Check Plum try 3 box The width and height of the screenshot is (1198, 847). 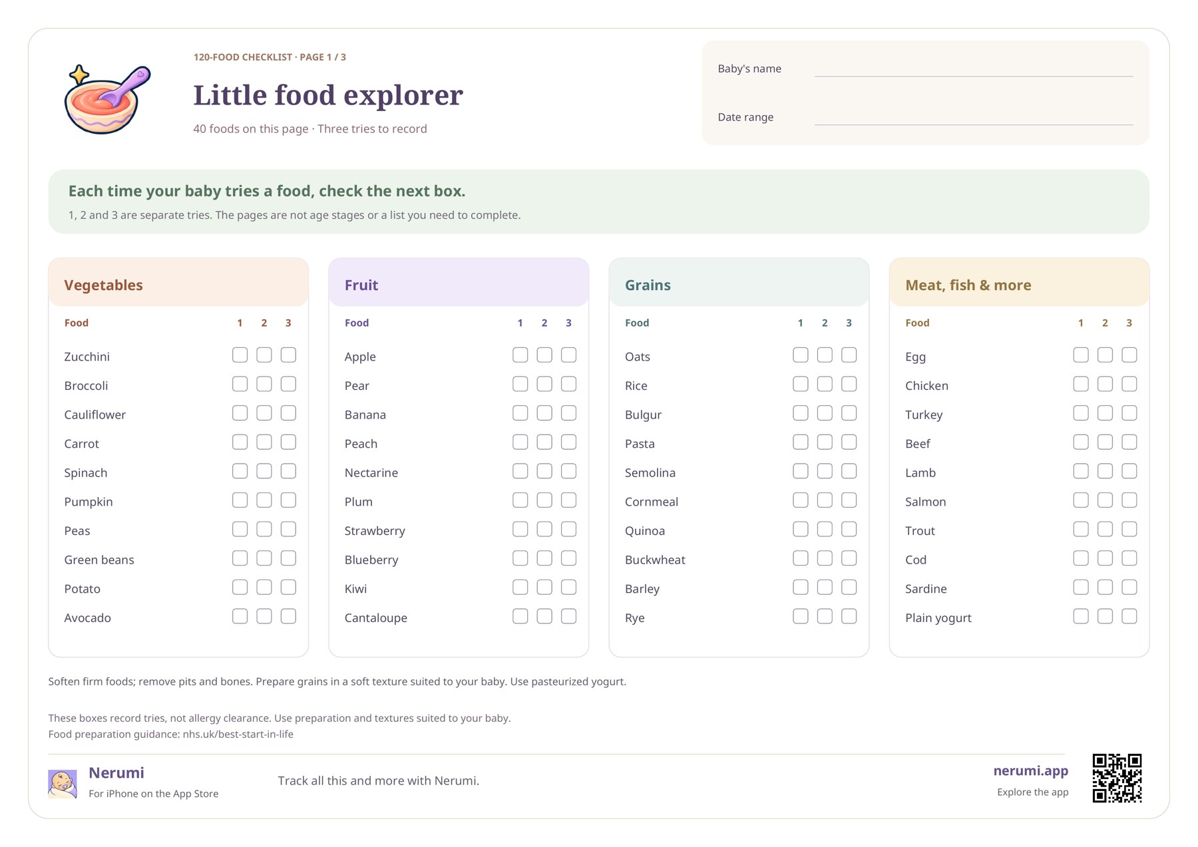click(568, 500)
